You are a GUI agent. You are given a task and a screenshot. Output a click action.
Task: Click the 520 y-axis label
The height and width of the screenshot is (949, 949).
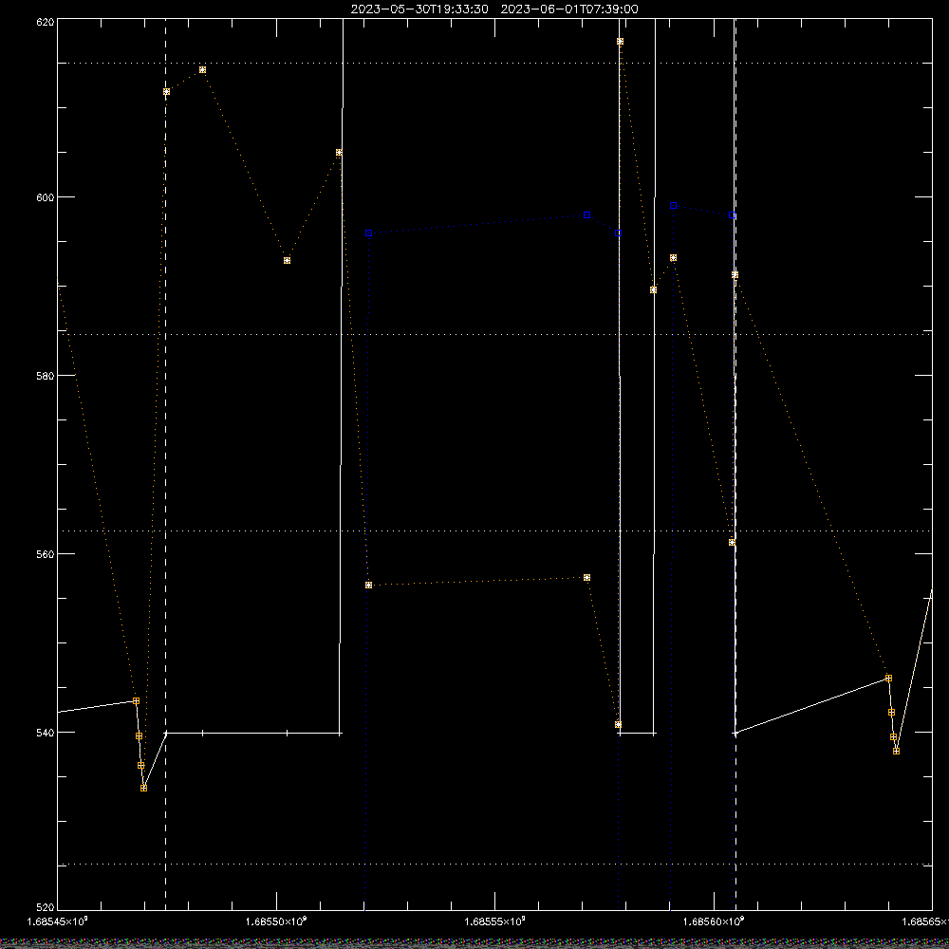point(46,907)
